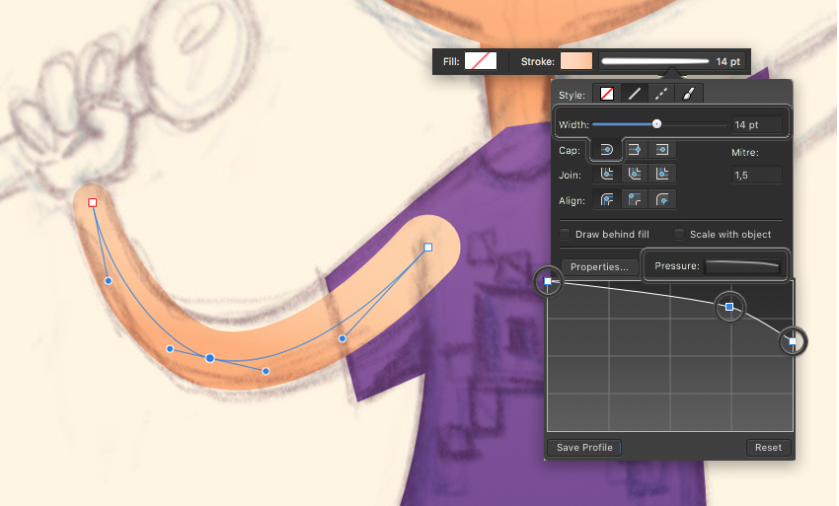Select the bevel join option
This screenshot has width=839, height=506.
(x=636, y=175)
